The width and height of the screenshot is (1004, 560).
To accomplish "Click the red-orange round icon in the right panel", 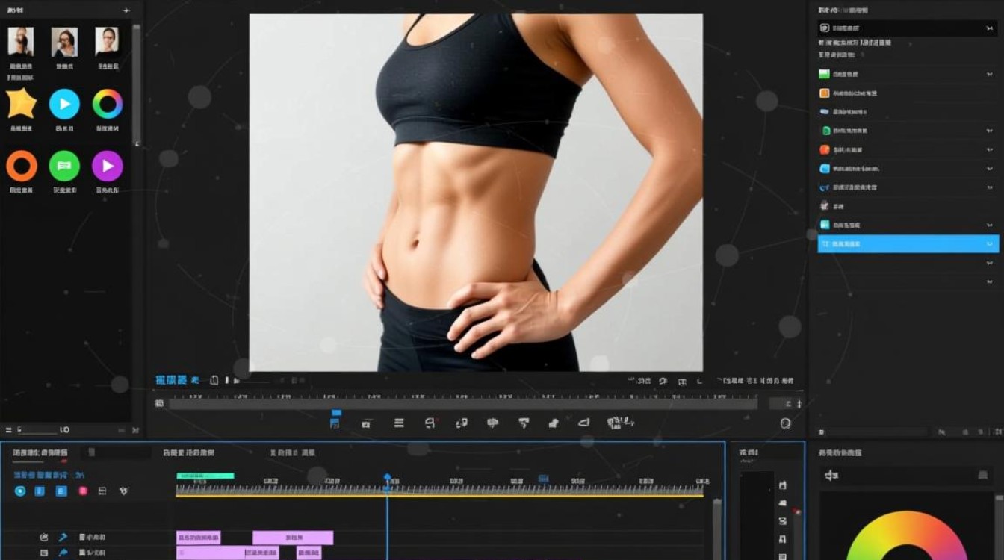I will tap(825, 149).
